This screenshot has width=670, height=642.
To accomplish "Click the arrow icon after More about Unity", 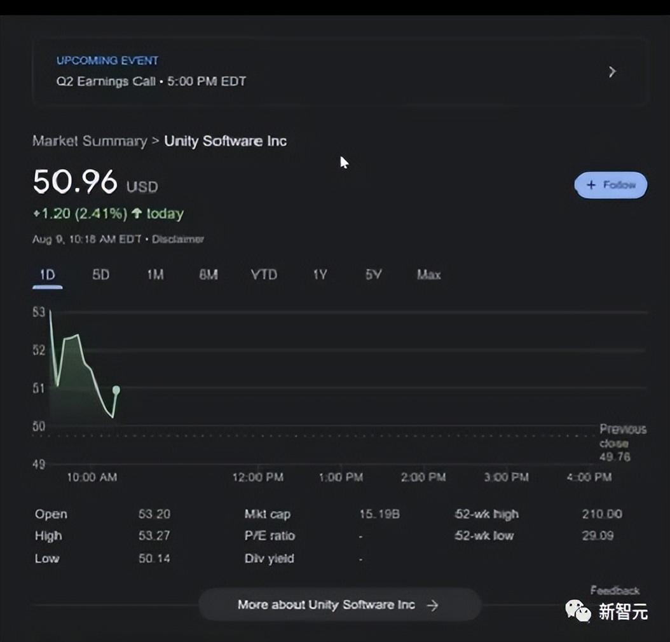I will tap(432, 605).
